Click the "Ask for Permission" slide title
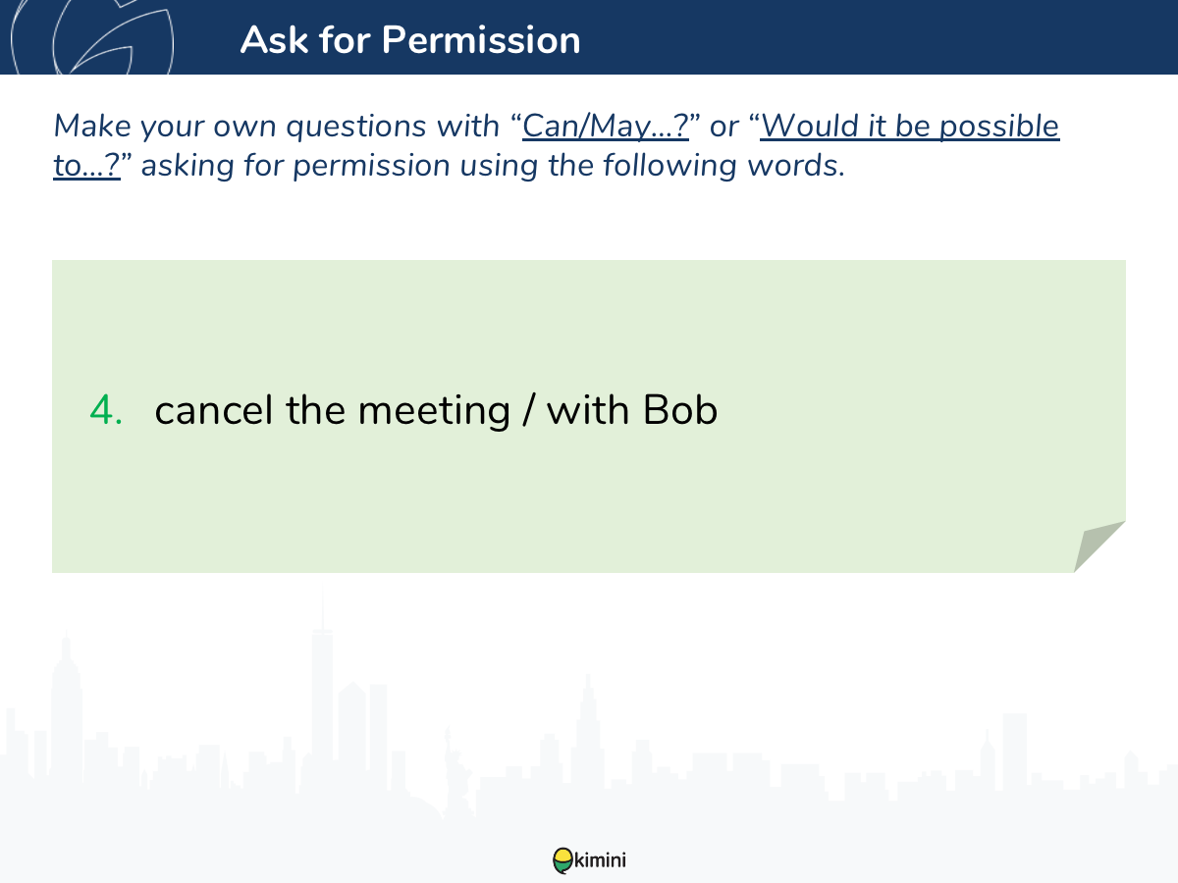 [x=410, y=39]
